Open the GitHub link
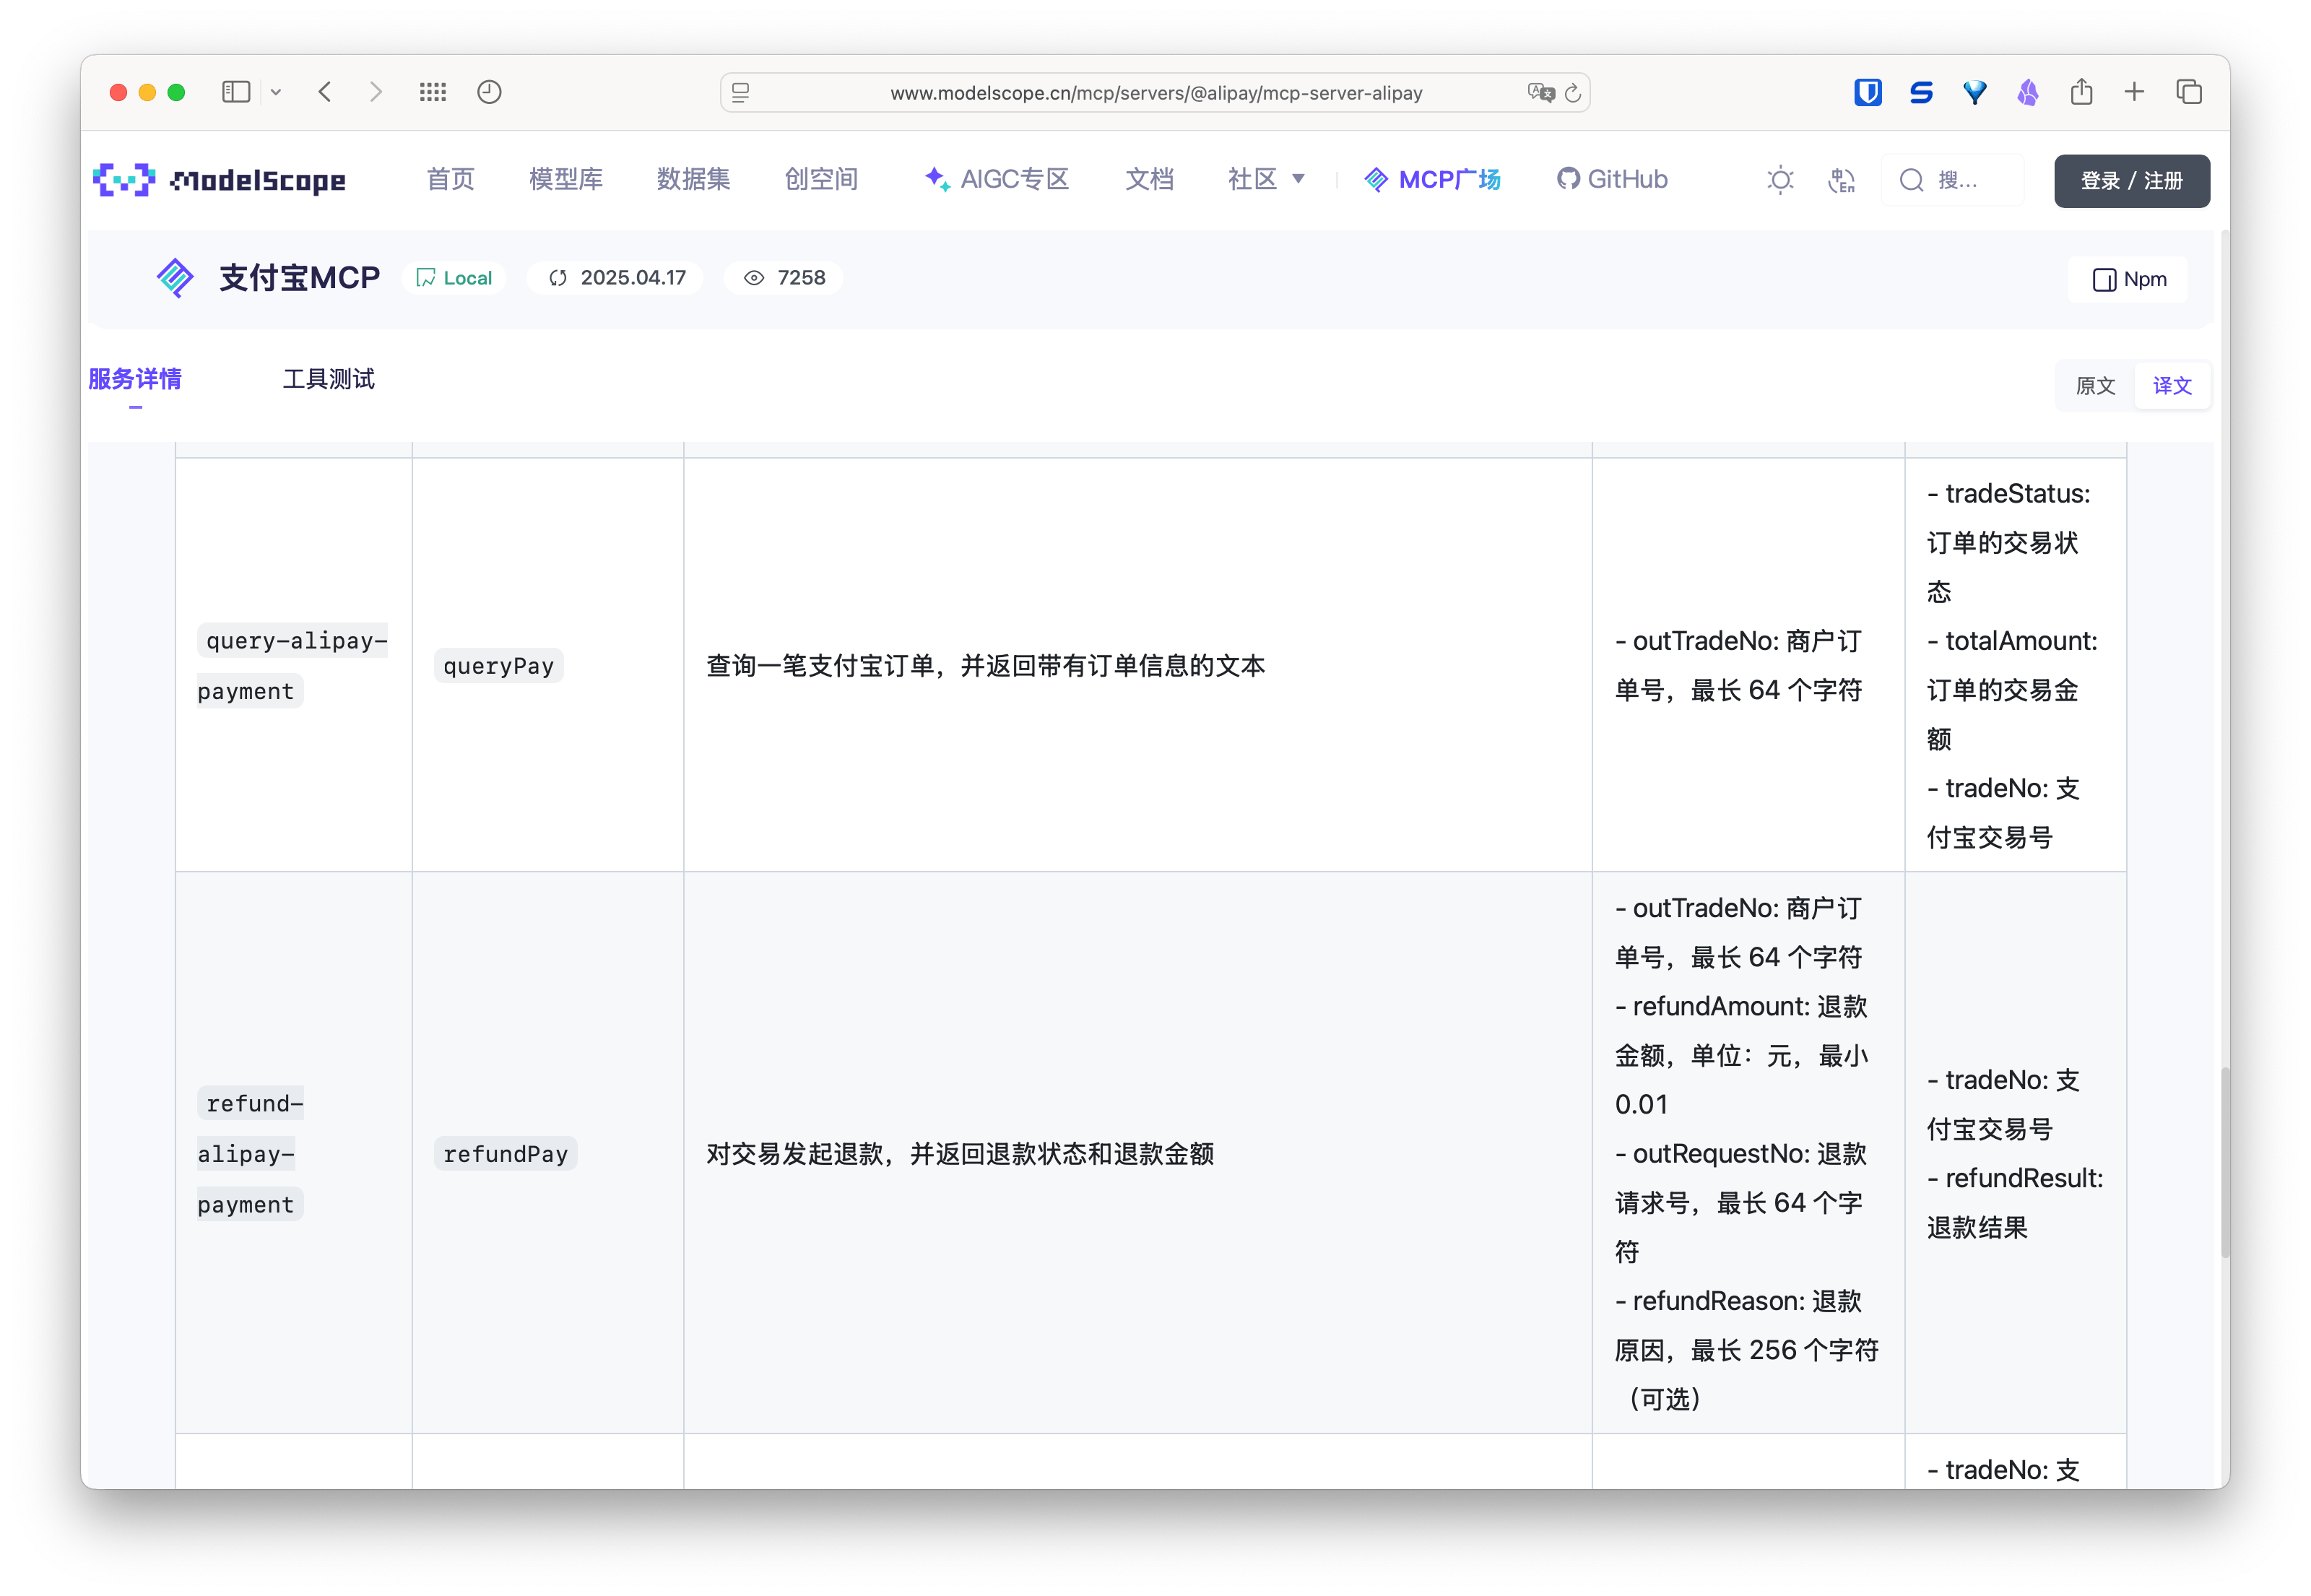 pos(1612,179)
